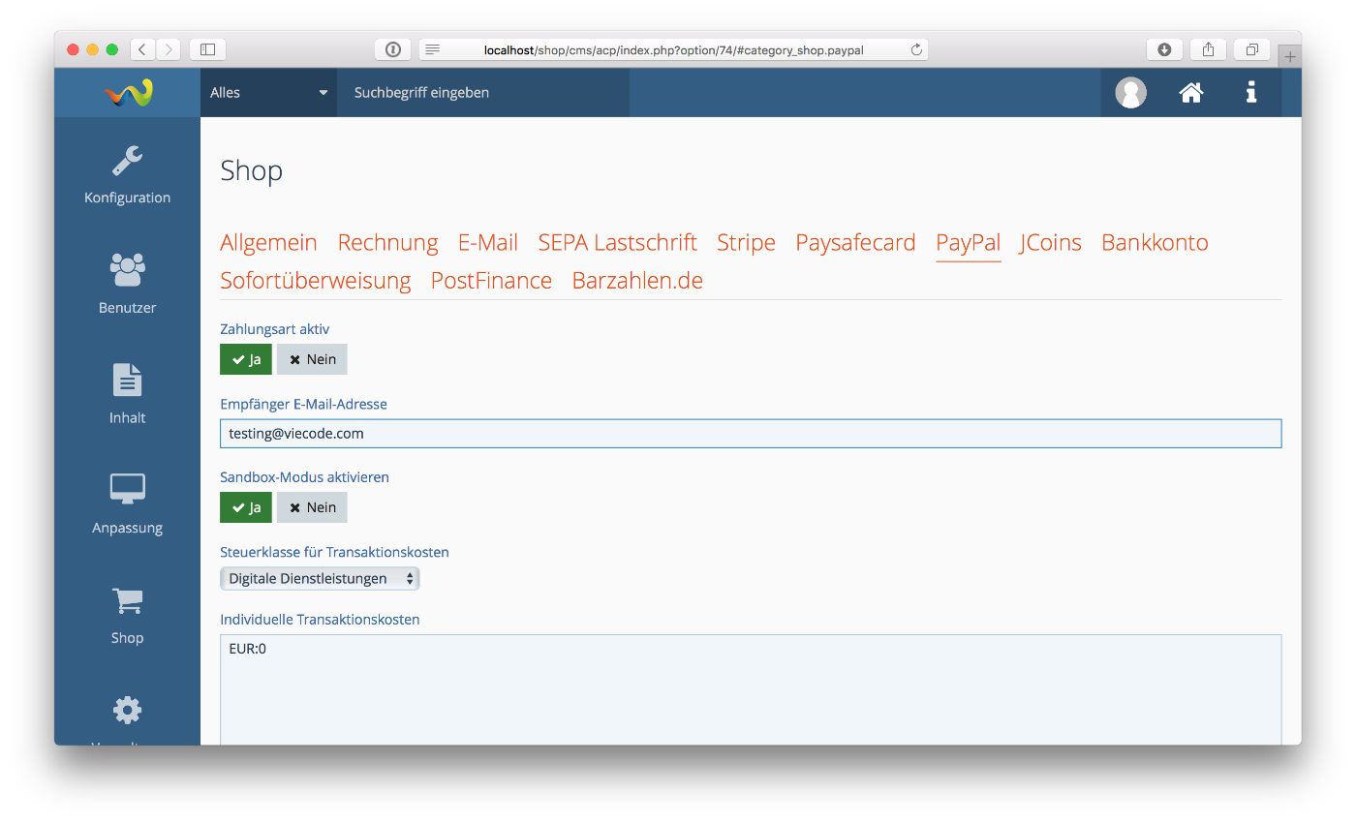Open the Shop cart icon in sidebar
This screenshot has width=1356, height=823.
127,600
